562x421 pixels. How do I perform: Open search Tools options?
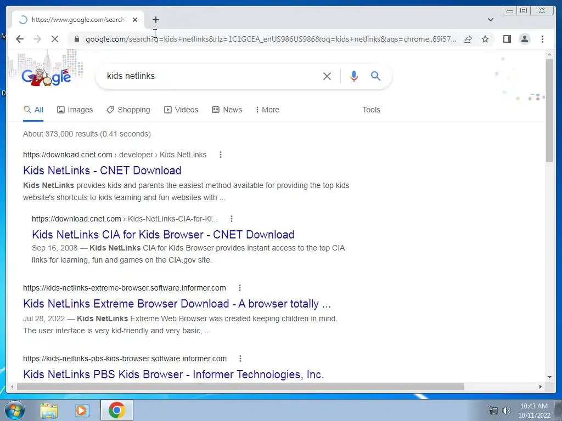(371, 110)
